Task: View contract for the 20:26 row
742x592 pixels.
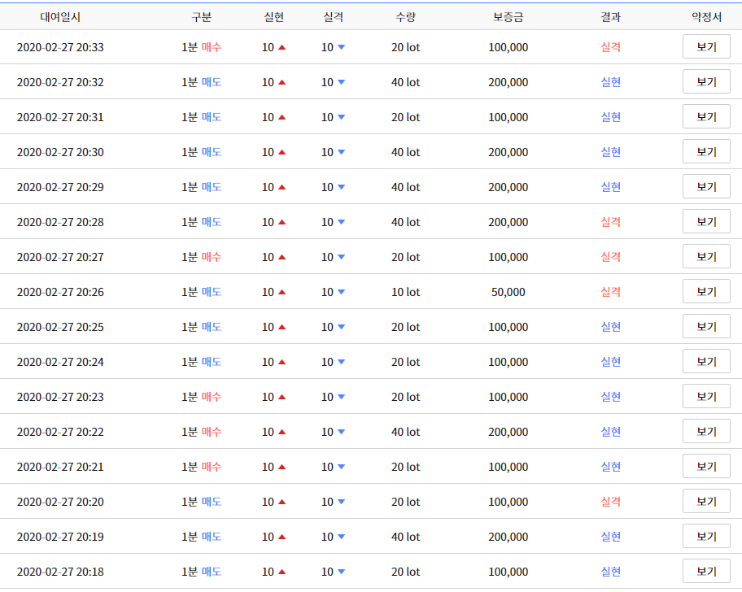Action: pos(706,292)
